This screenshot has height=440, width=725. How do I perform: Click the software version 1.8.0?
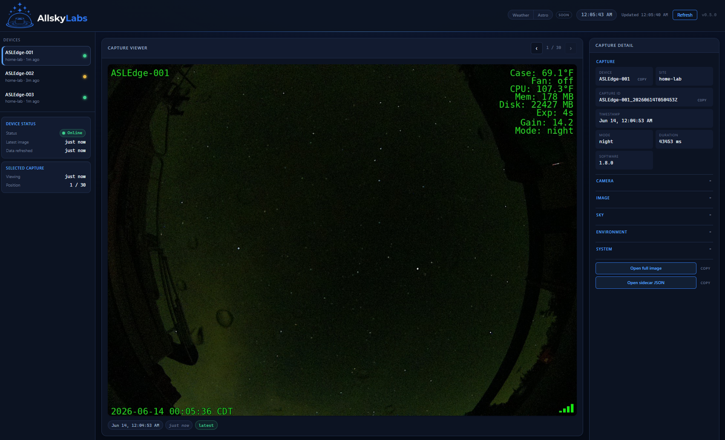point(606,163)
